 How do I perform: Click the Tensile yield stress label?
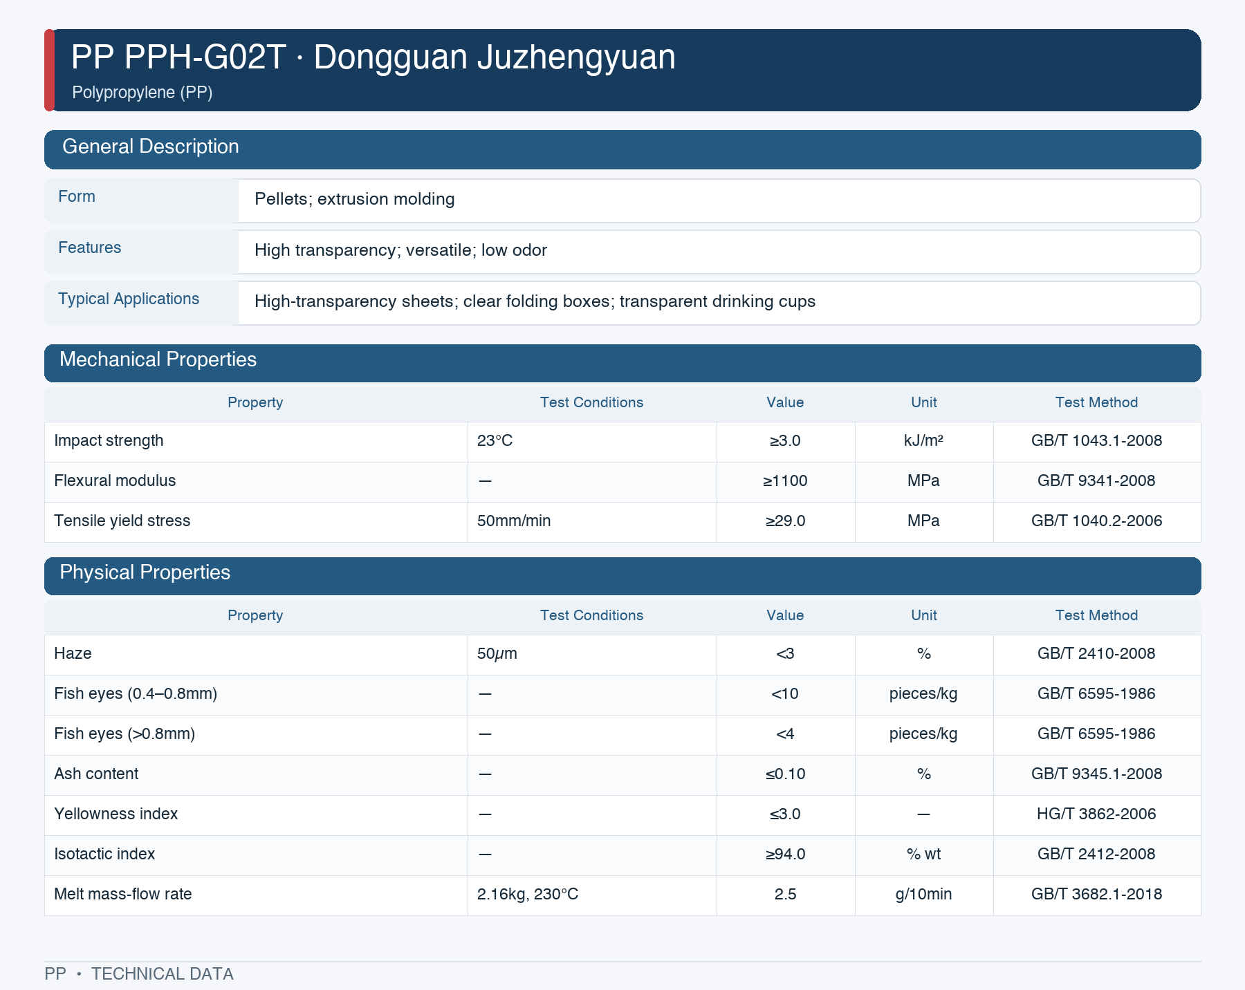(122, 521)
